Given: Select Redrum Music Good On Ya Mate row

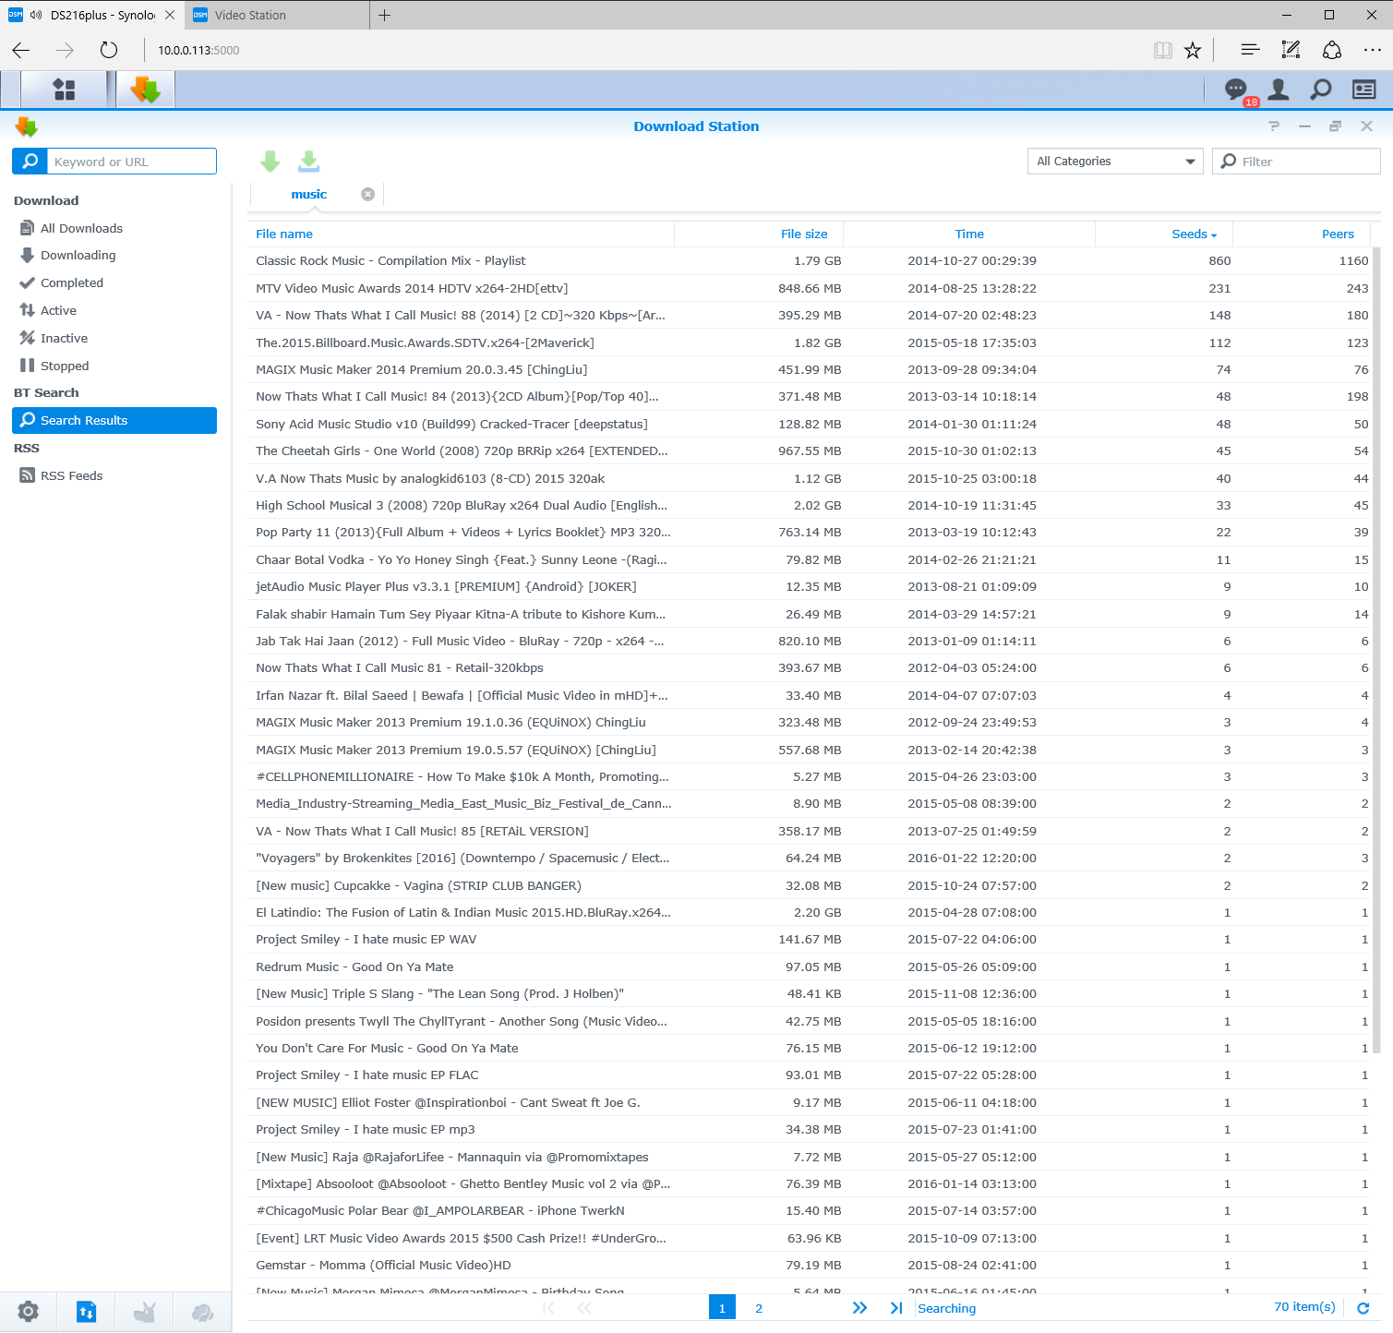Looking at the screenshot, I should 809,967.
